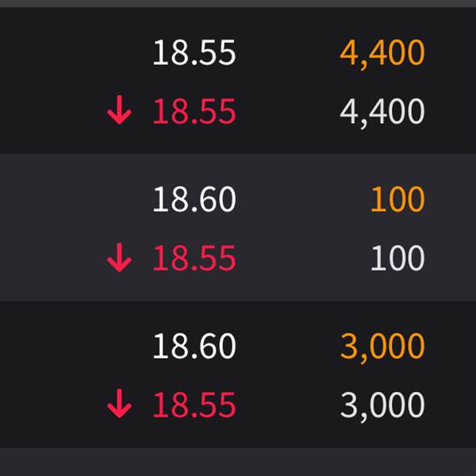Select the red 18.55 price in the 4,400 row
Image resolution: width=476 pixels, height=476 pixels.
click(x=194, y=113)
